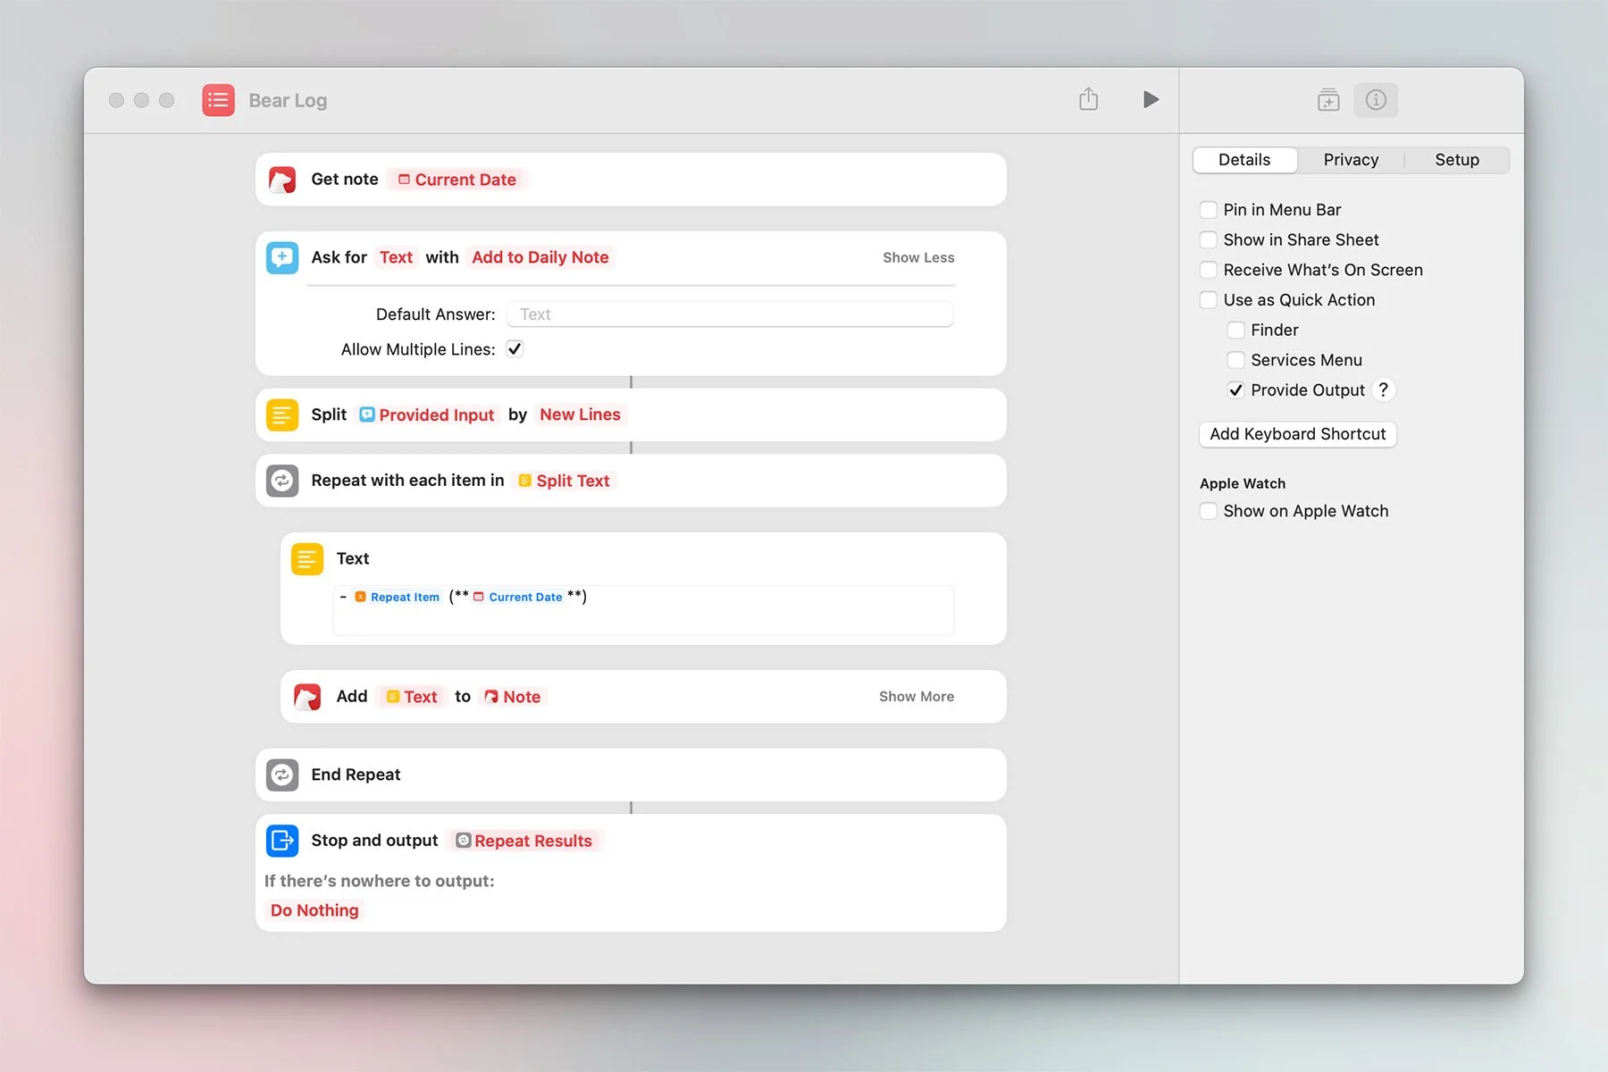This screenshot has height=1072, width=1608.
Task: Enable Pin in Menu Bar
Action: point(1208,210)
